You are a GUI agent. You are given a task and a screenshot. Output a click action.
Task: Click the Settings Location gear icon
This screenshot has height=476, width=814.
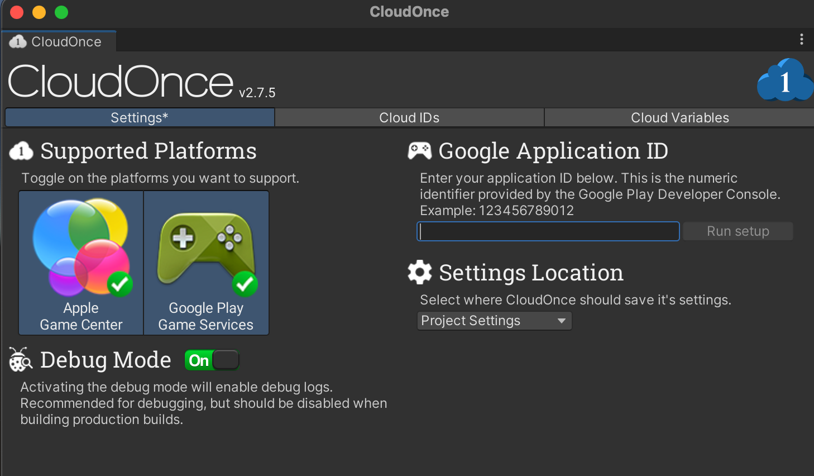(420, 273)
